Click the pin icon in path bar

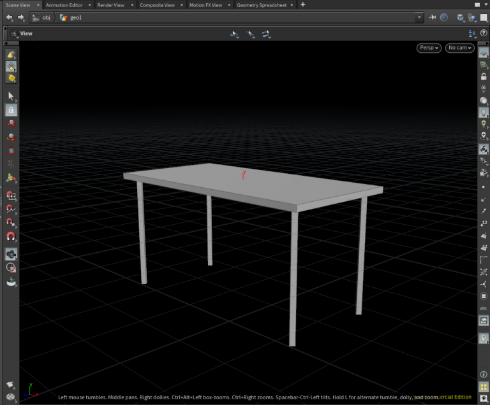click(433, 18)
